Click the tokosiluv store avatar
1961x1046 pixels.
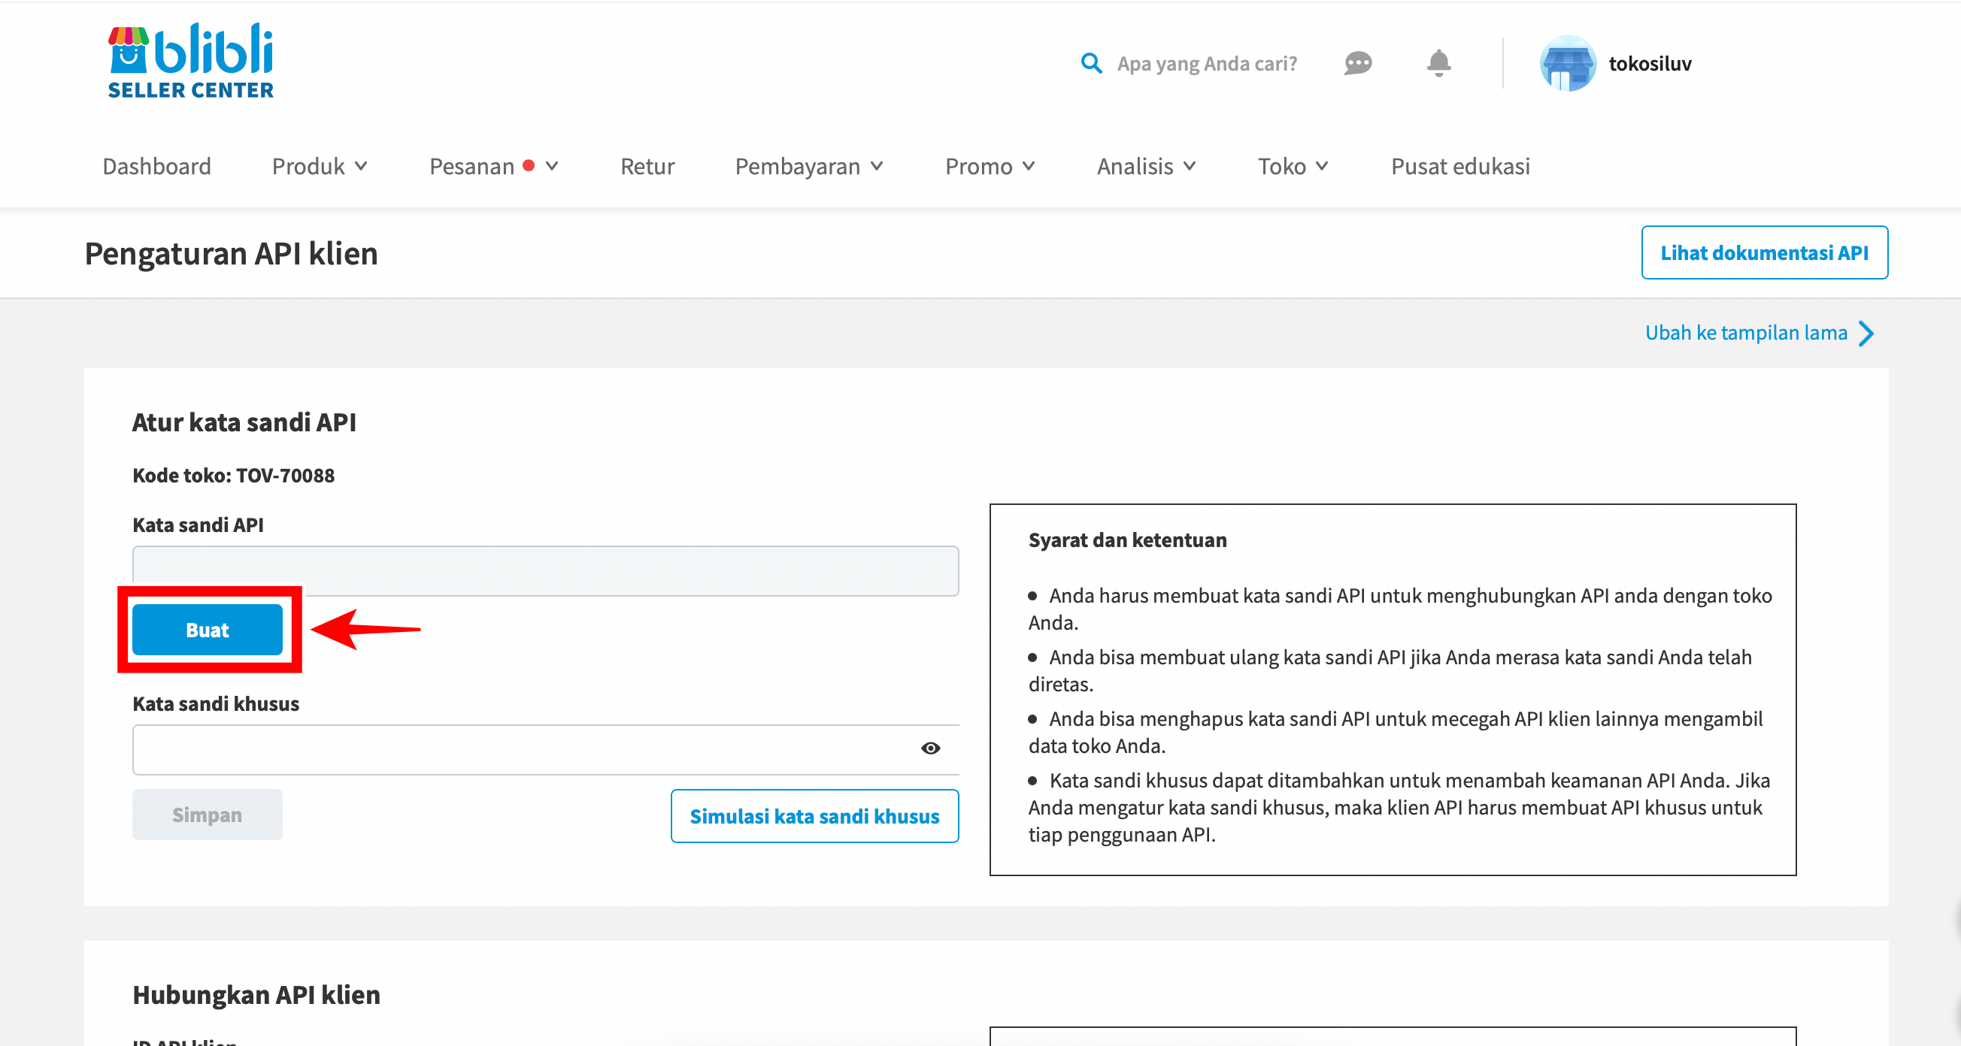(x=1567, y=63)
